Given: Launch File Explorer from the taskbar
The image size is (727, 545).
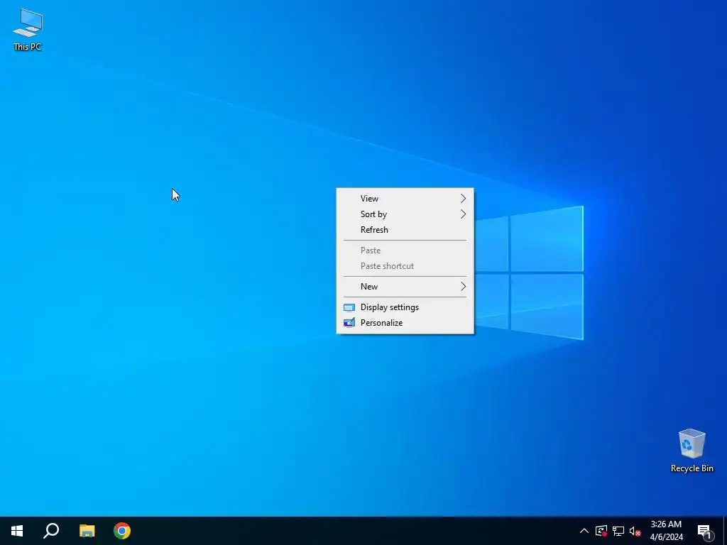Looking at the screenshot, I should pos(87,531).
